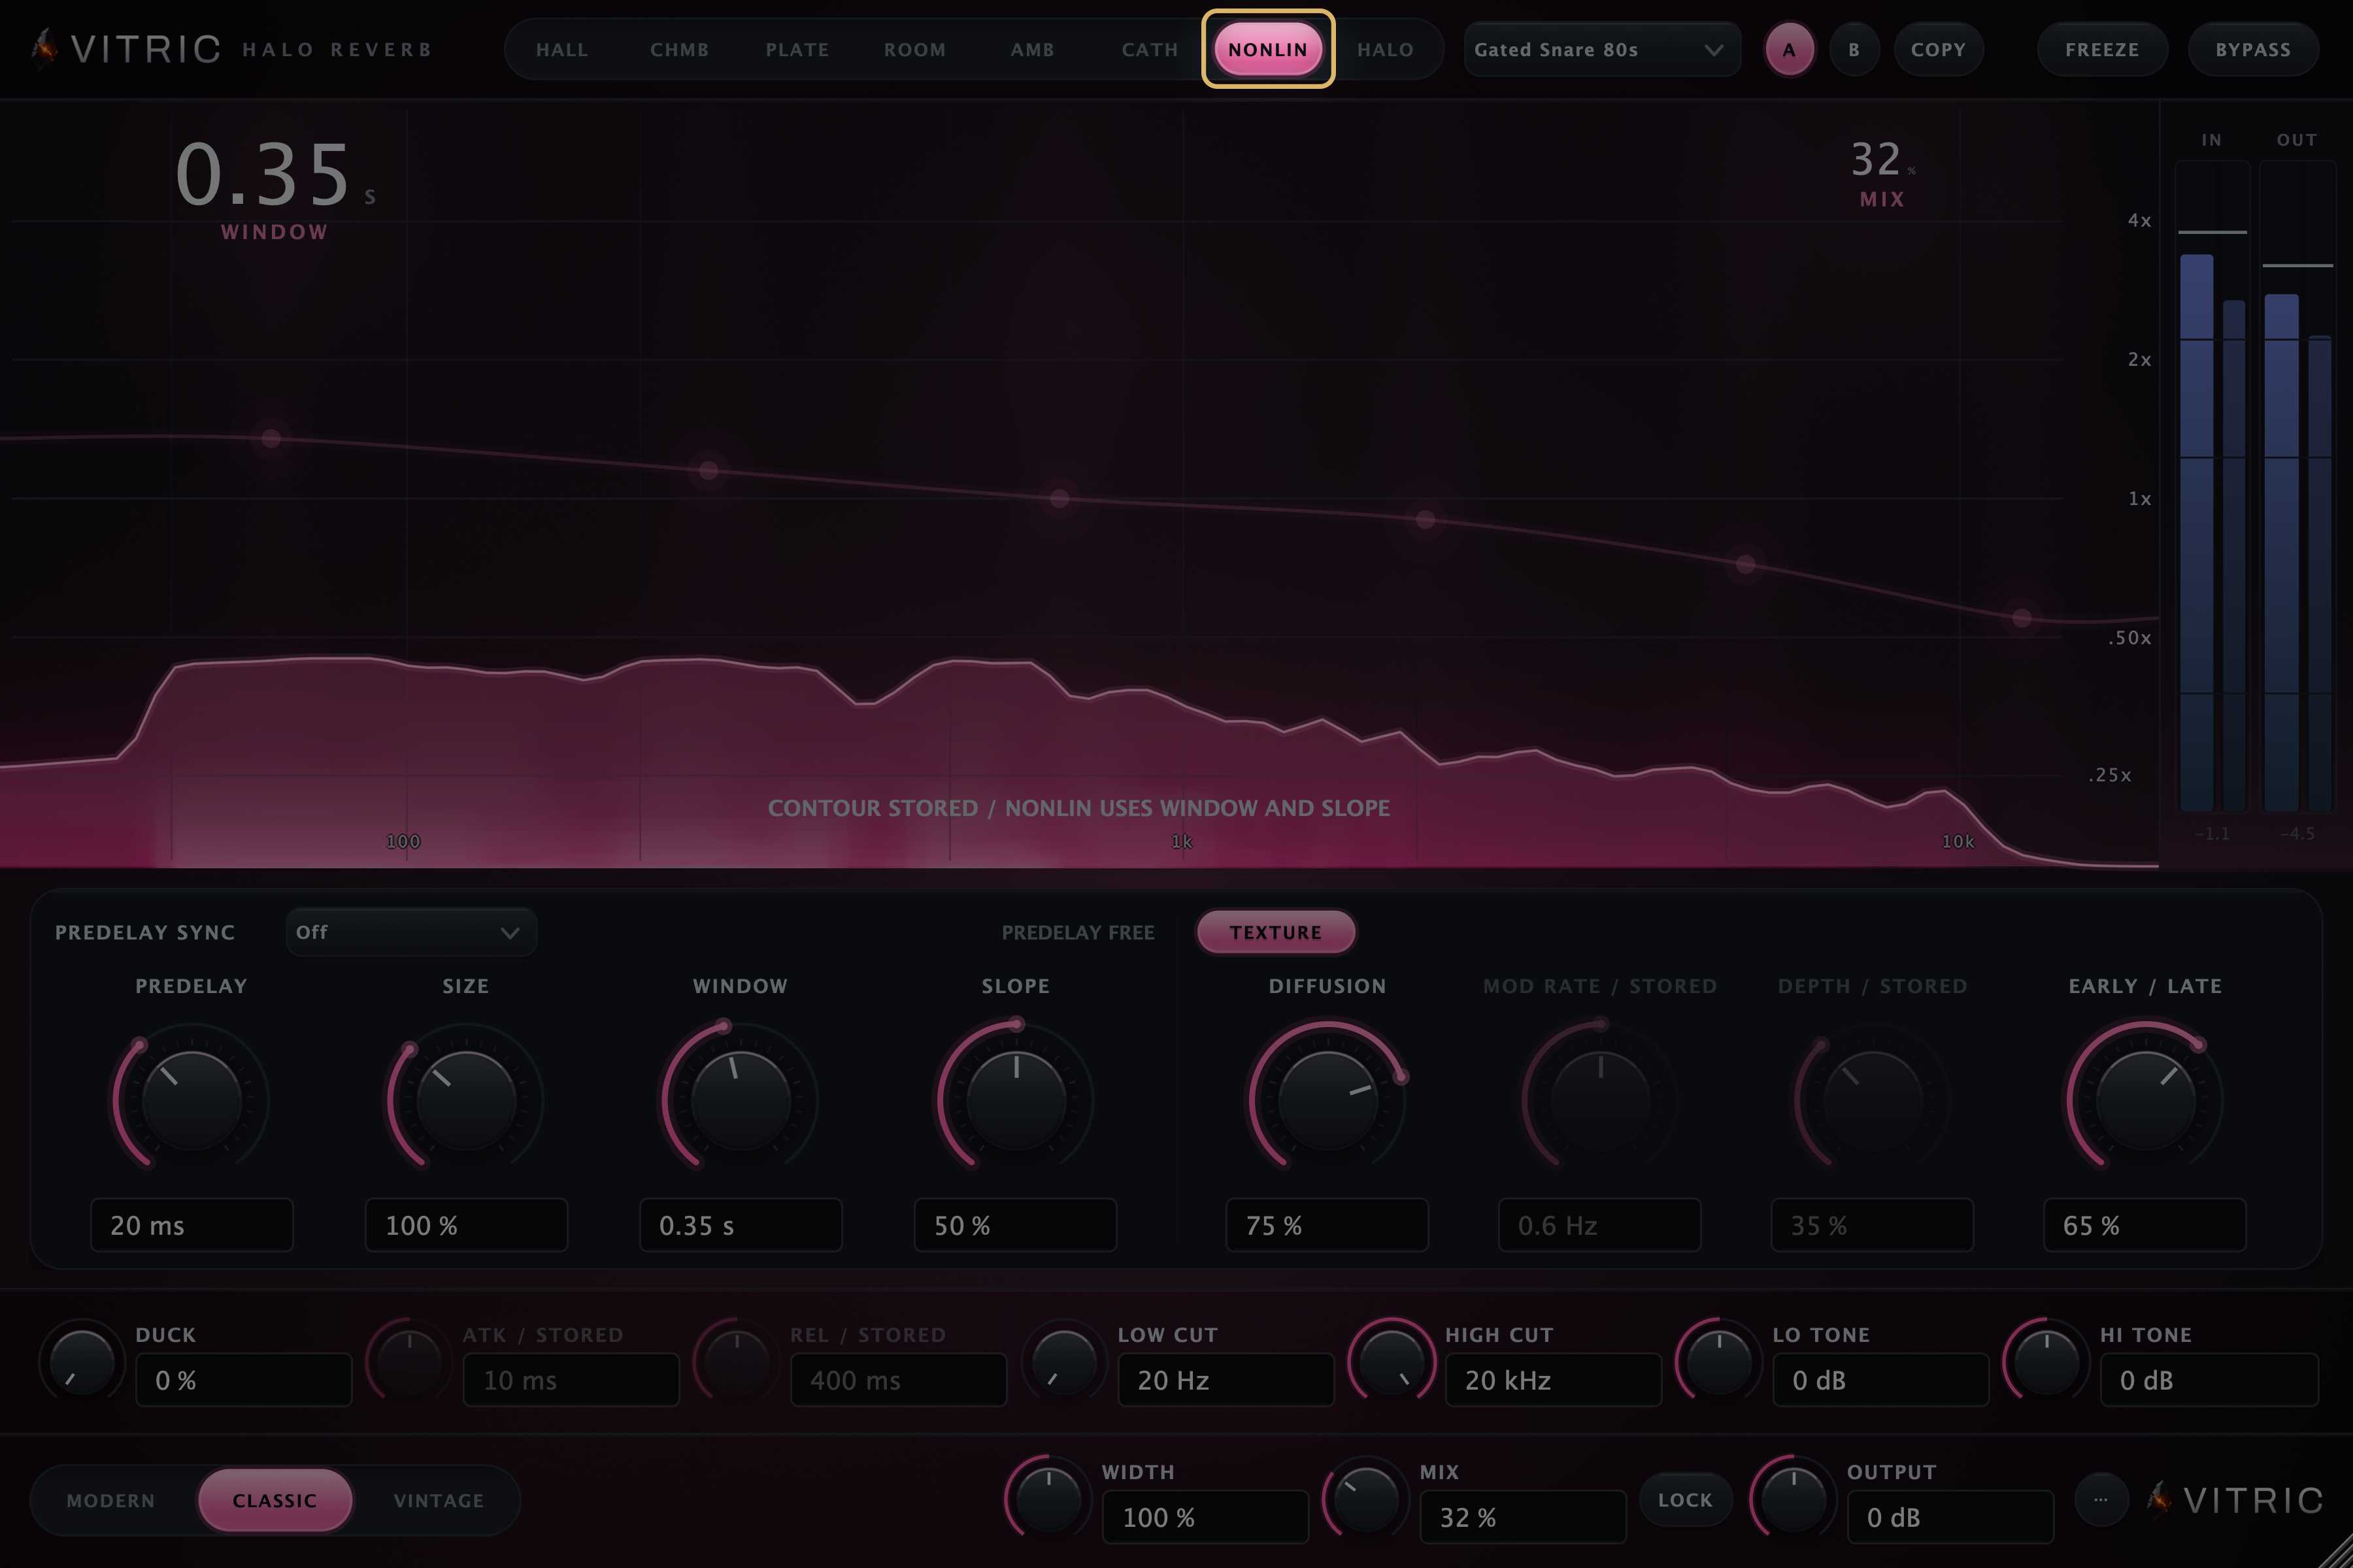Click the rightmost contour curve node
This screenshot has width=2353, height=1568.
2021,618
